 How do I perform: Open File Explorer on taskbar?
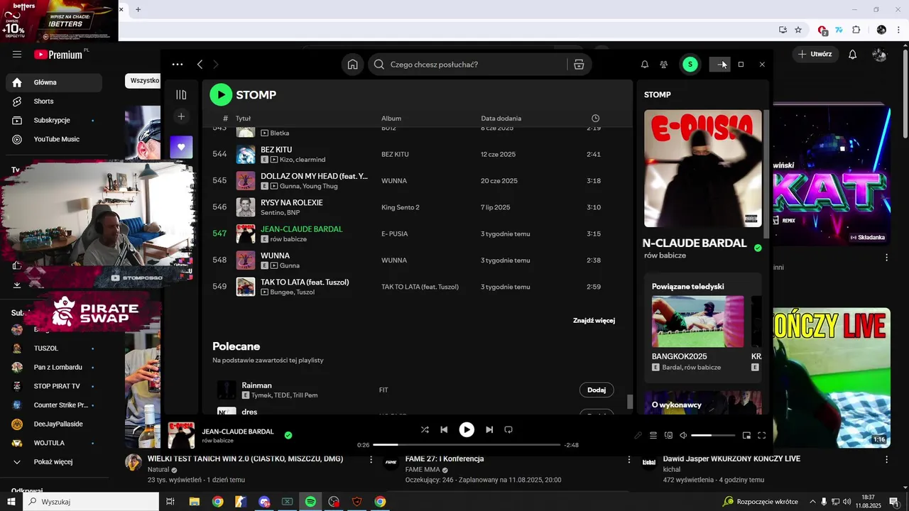coord(194,502)
